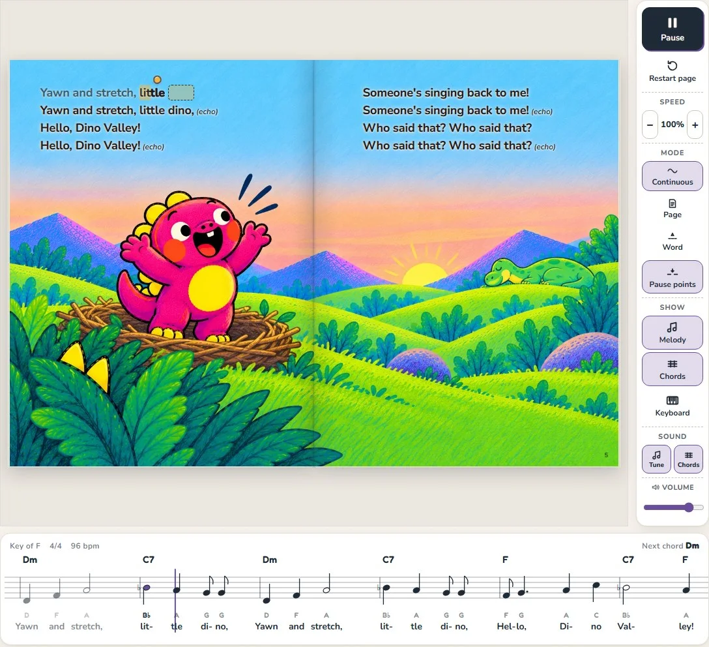The image size is (709, 647).
Task: Adjust the volume slider handle
Action: tap(689, 507)
